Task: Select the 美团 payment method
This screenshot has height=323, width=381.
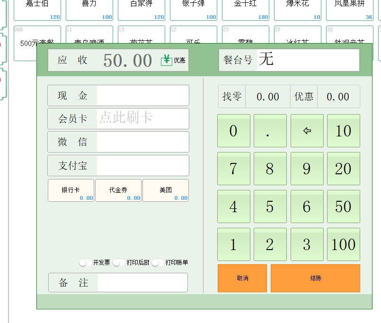Action: click(166, 190)
